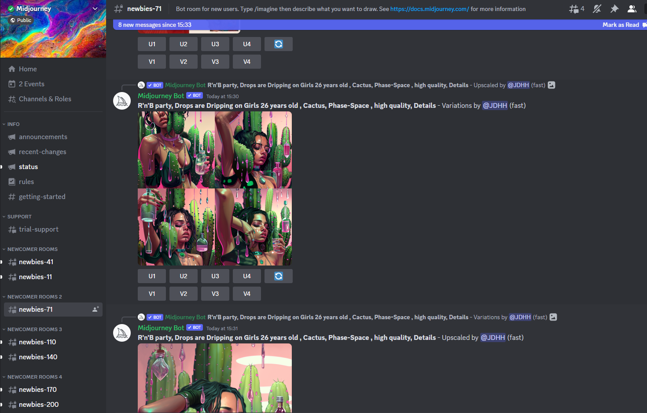The width and height of the screenshot is (647, 413).
Task: Click the topmost U3 button below the banner
Action: pos(215,44)
